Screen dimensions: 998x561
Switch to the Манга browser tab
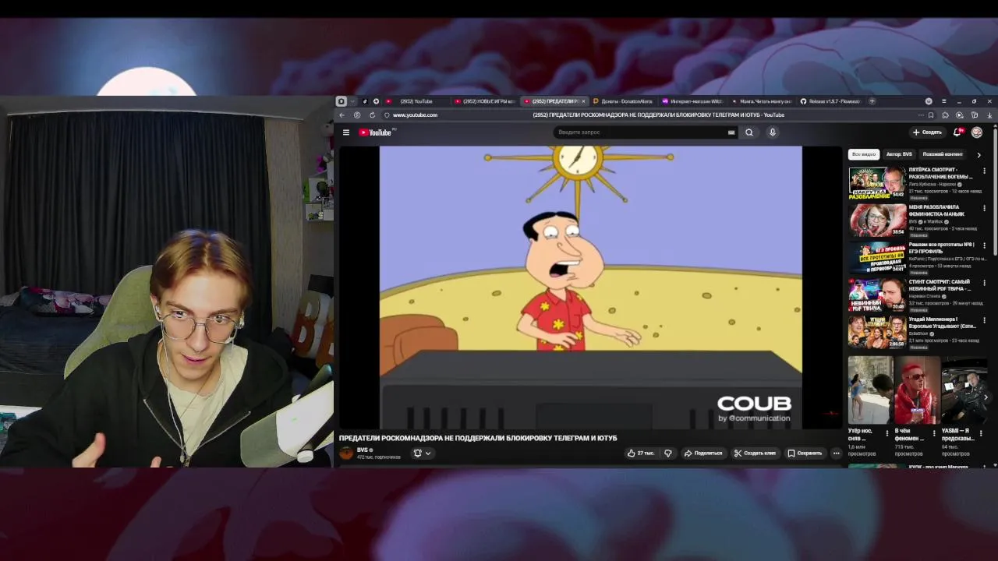pyautogui.click(x=763, y=101)
